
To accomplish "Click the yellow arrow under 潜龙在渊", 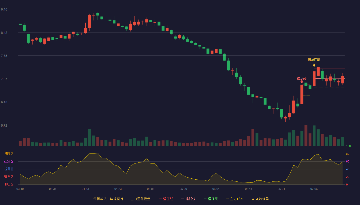I will 314,65.
